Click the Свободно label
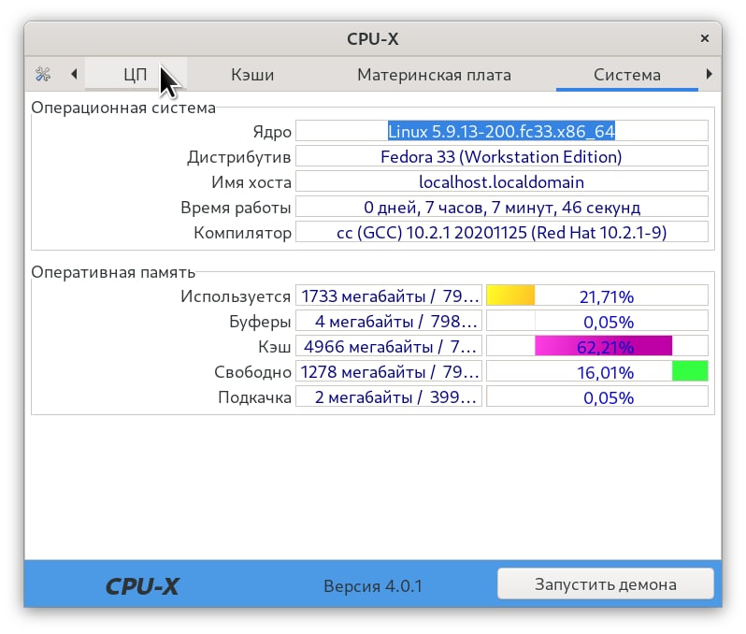746x634 pixels. click(252, 372)
